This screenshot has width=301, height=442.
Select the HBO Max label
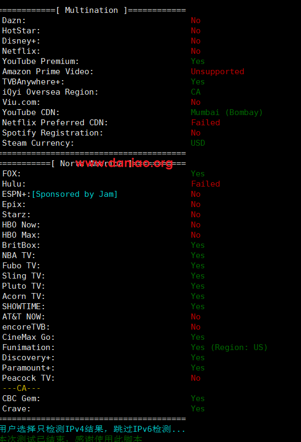pos(21,235)
